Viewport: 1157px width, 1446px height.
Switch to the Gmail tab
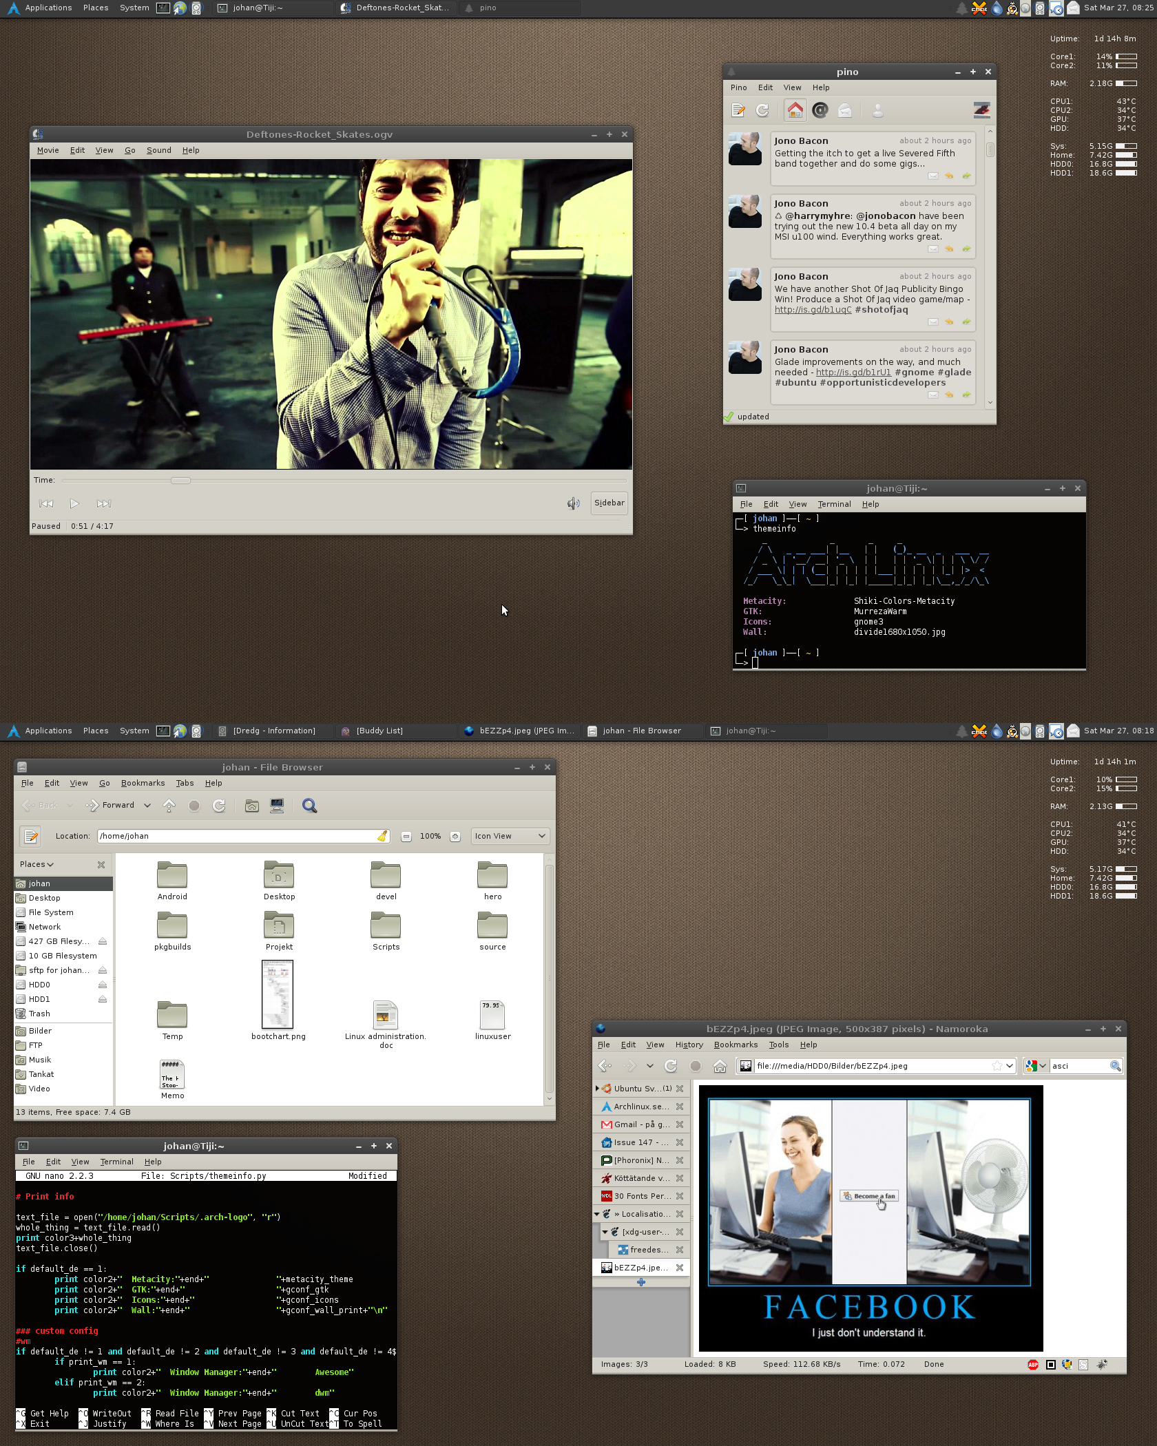pos(640,1124)
